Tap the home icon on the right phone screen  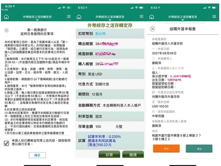pos(151,17)
